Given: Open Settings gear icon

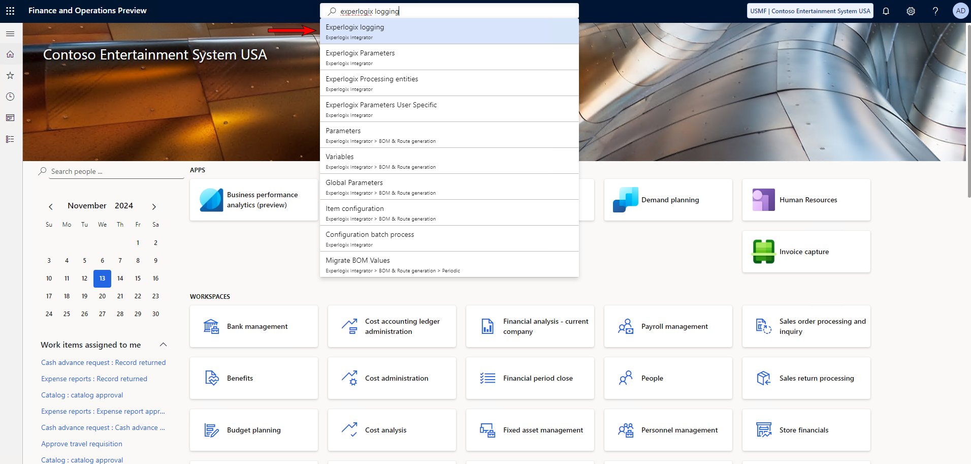Looking at the screenshot, I should tap(911, 11).
